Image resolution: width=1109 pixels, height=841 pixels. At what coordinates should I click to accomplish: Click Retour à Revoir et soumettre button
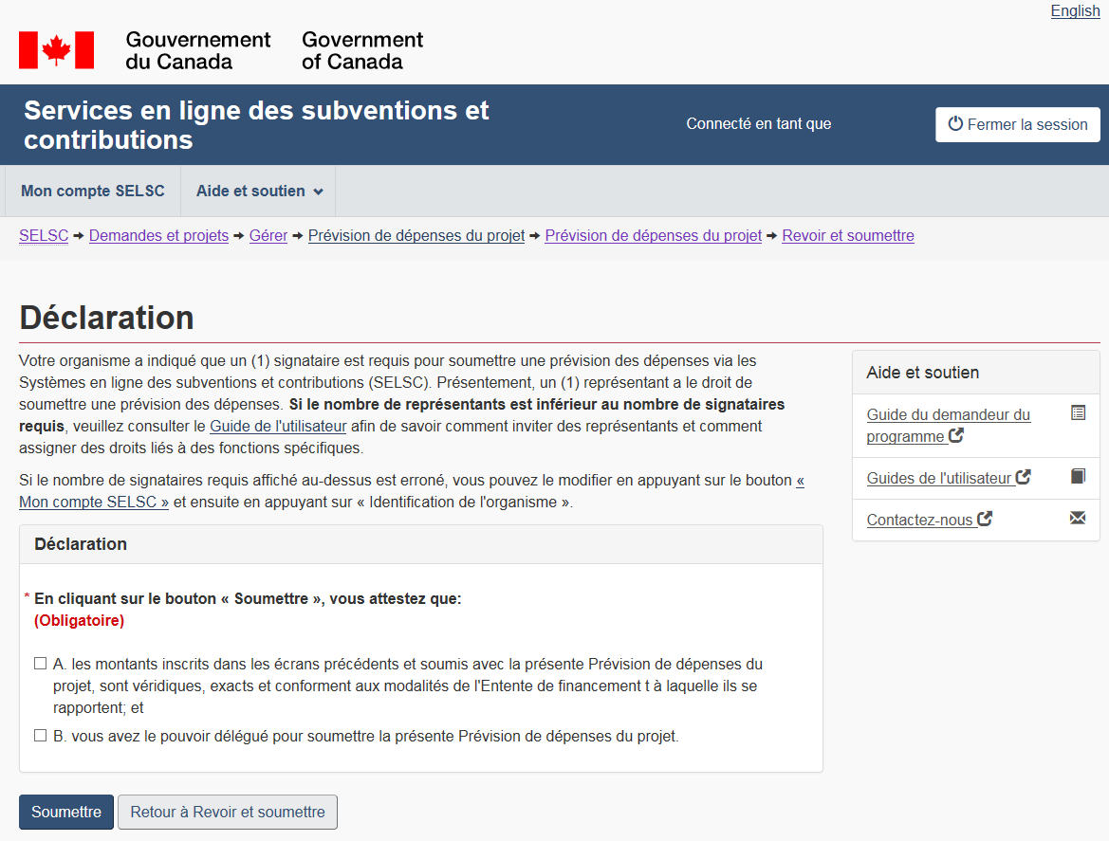(228, 813)
